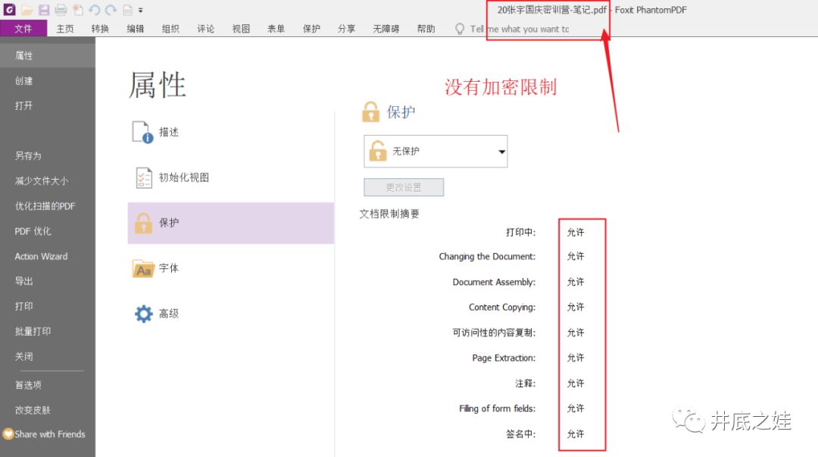
Task: Select 属性 in the left sidebar
Action: (x=48, y=55)
